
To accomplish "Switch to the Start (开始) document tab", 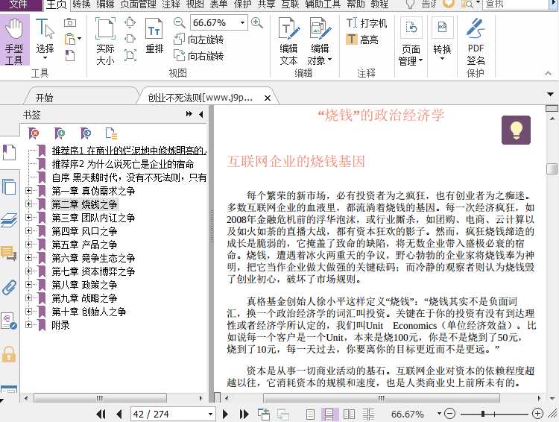I will [x=44, y=98].
